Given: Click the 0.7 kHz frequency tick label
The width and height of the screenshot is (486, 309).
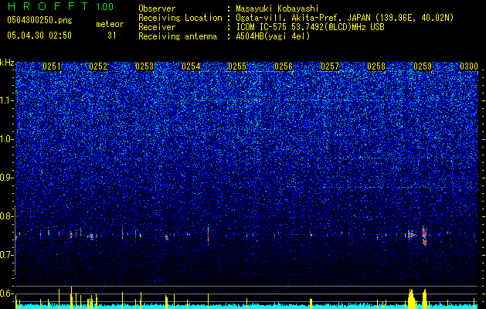Looking at the screenshot, I should tap(6, 255).
